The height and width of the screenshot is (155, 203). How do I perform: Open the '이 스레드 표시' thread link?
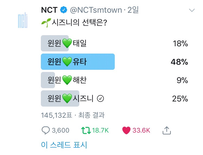[x=64, y=145]
